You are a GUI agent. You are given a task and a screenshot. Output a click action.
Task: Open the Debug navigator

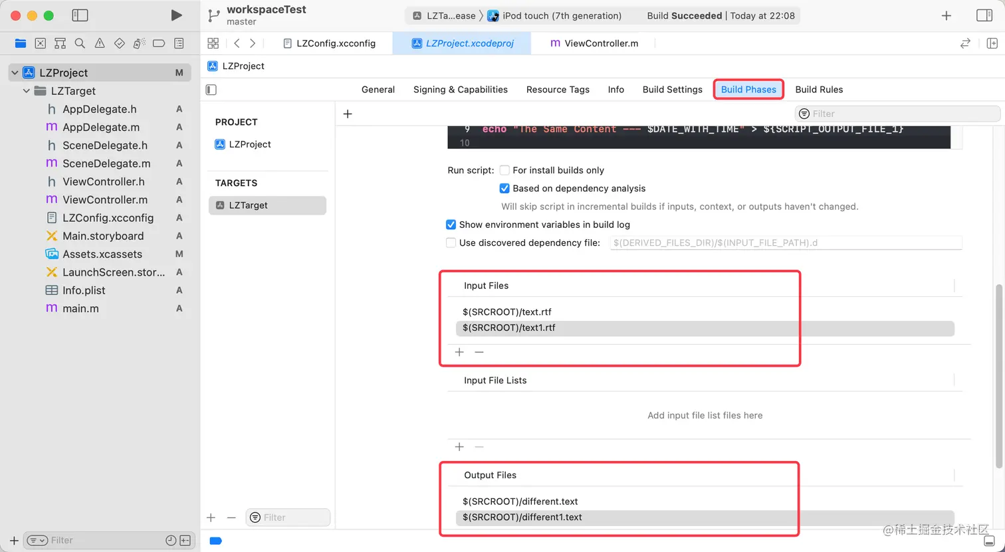139,43
